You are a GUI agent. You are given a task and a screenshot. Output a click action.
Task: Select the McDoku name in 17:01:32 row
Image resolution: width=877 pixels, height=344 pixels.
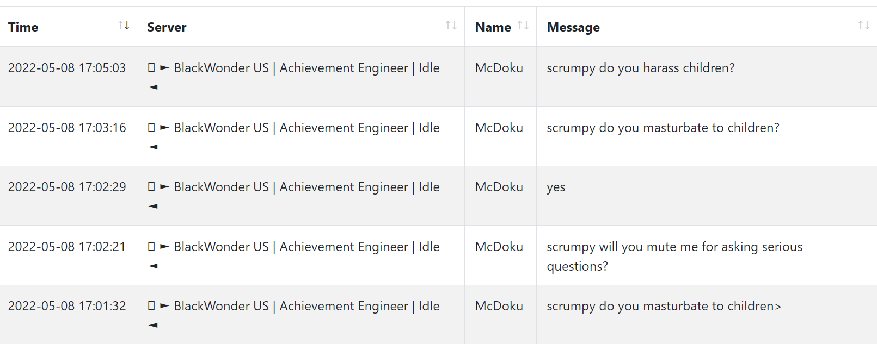tap(499, 306)
